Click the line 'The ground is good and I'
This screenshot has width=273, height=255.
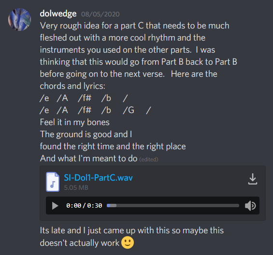(x=86, y=134)
